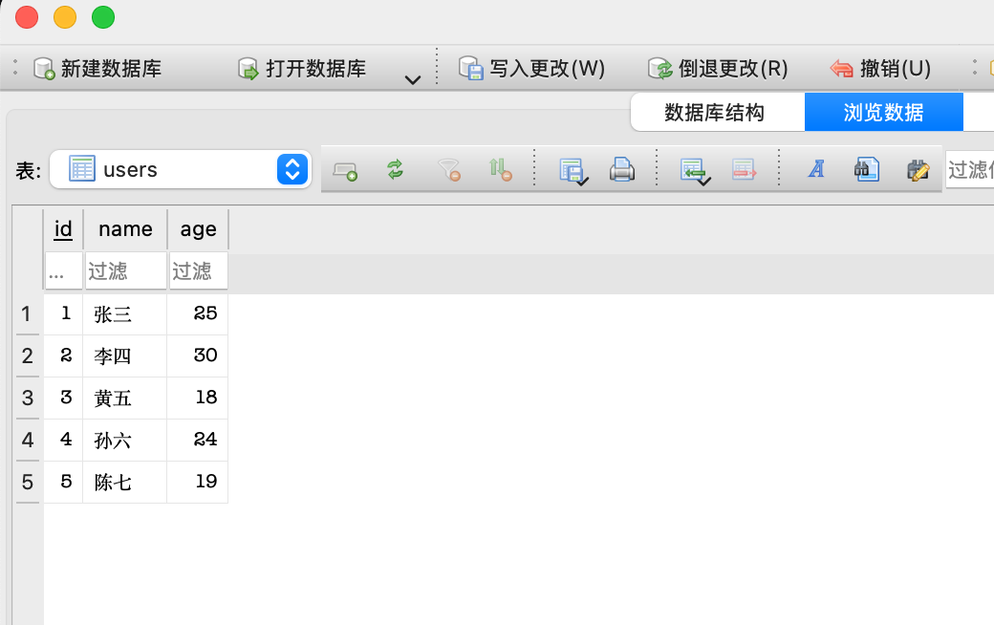
Task: Open the cell editor tool
Action: point(918,168)
